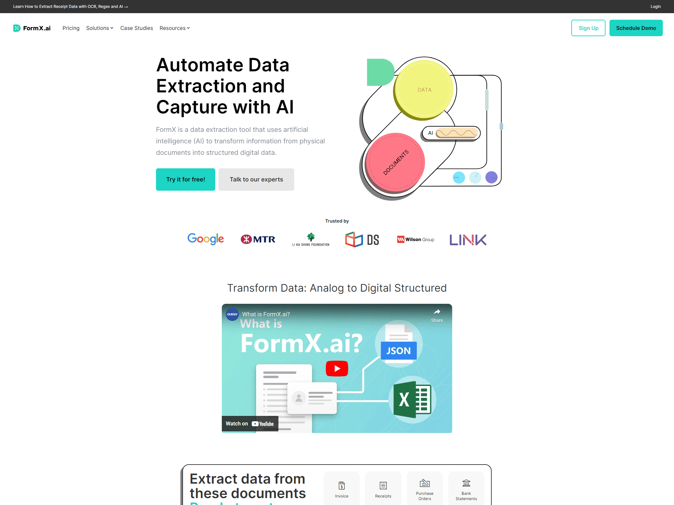This screenshot has width=674, height=505.
Task: Click the Transform Data: Analog to Digital heading
Action: click(337, 288)
